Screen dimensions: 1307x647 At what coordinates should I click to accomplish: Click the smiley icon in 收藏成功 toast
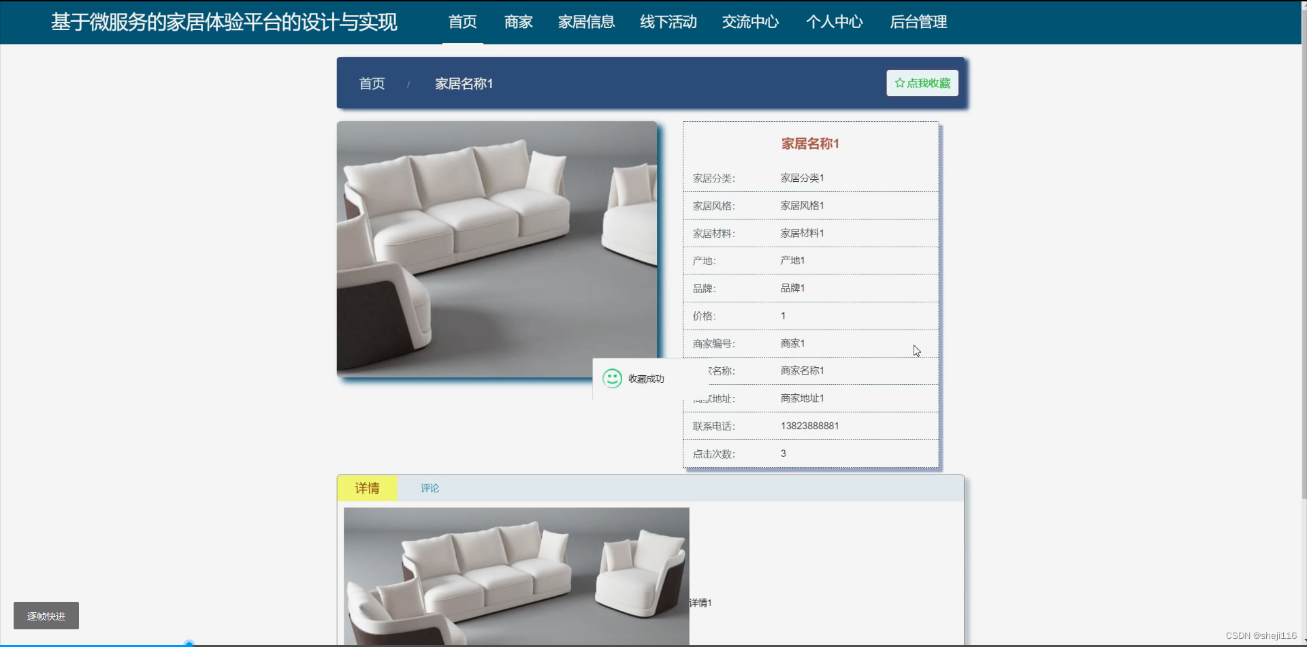(x=613, y=379)
